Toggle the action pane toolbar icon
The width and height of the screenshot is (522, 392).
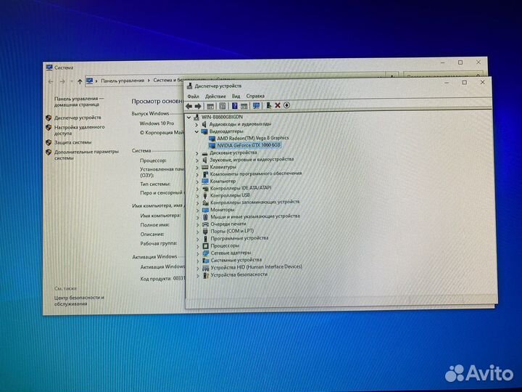[x=244, y=106]
